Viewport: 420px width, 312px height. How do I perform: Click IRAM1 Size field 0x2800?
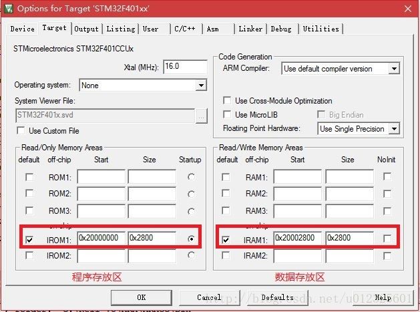point(349,238)
